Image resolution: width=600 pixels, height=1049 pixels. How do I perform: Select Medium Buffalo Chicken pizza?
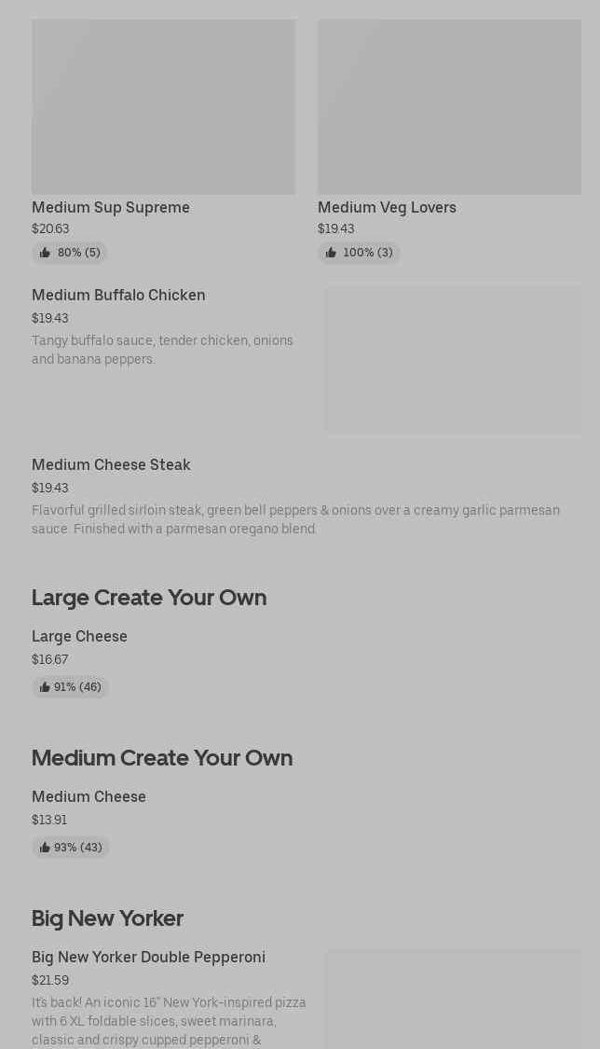(118, 295)
